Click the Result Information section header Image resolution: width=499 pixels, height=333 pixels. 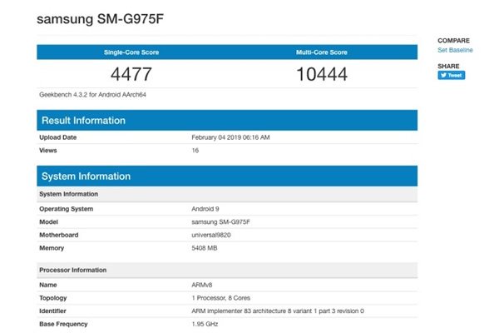point(83,121)
